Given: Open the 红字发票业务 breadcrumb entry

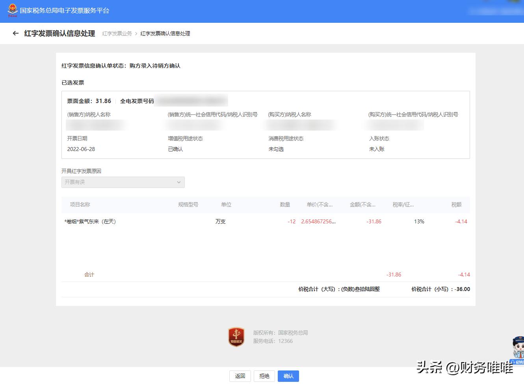Looking at the screenshot, I should pos(117,33).
